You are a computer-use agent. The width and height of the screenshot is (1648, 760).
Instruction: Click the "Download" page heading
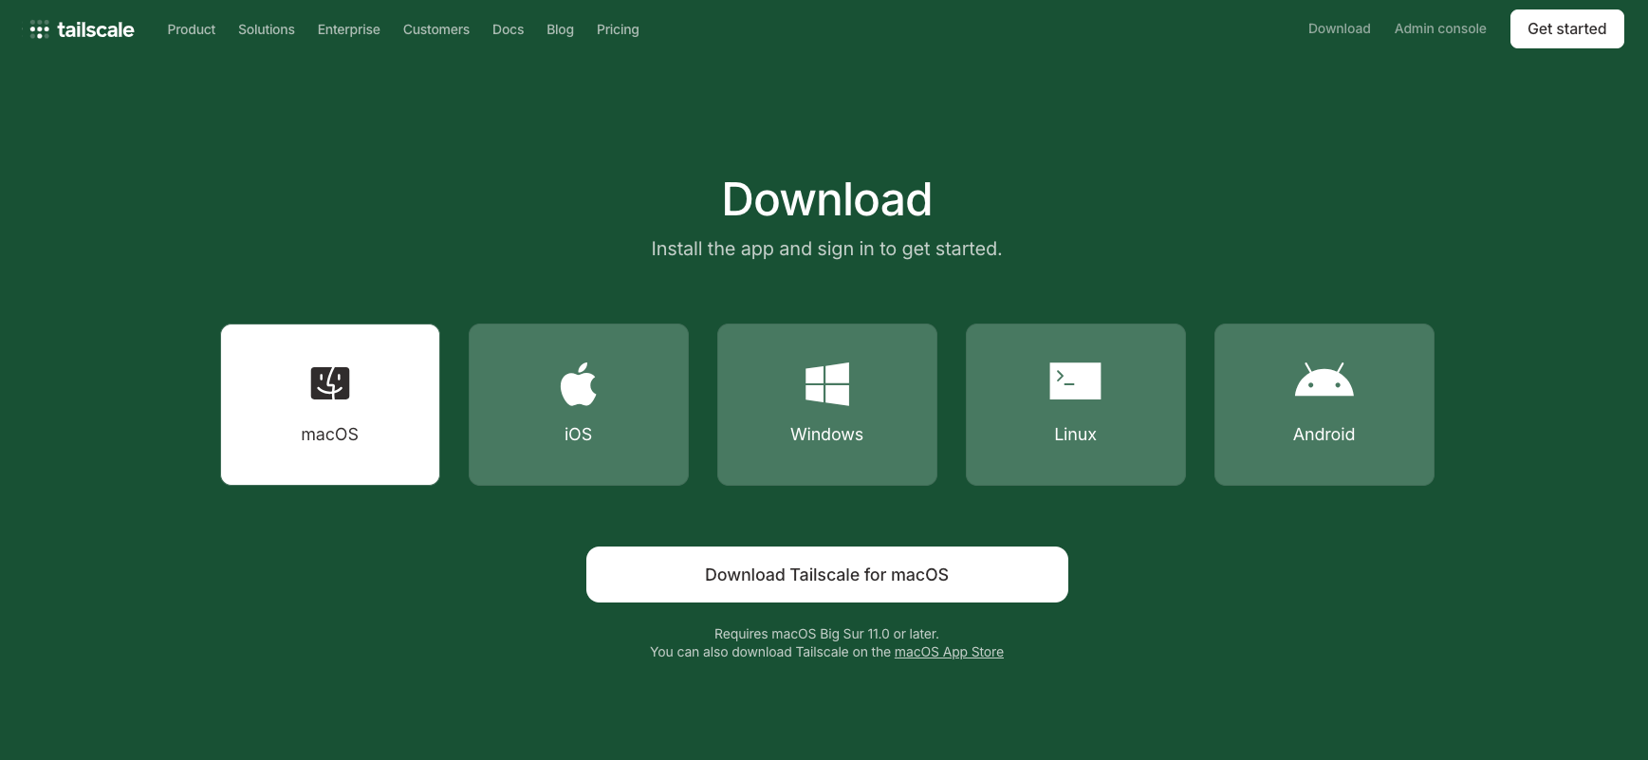coord(827,199)
